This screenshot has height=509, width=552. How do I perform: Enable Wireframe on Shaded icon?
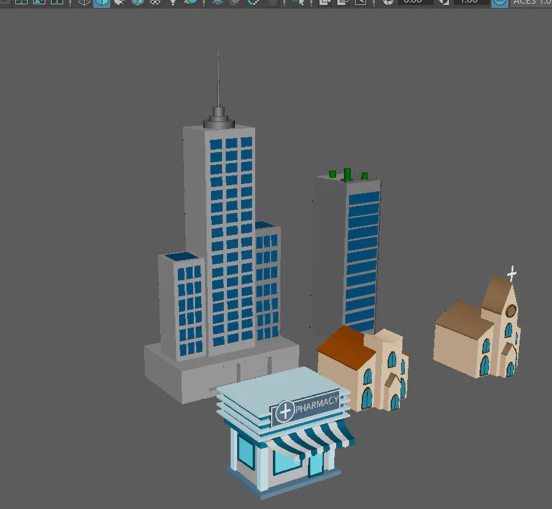point(137,2)
